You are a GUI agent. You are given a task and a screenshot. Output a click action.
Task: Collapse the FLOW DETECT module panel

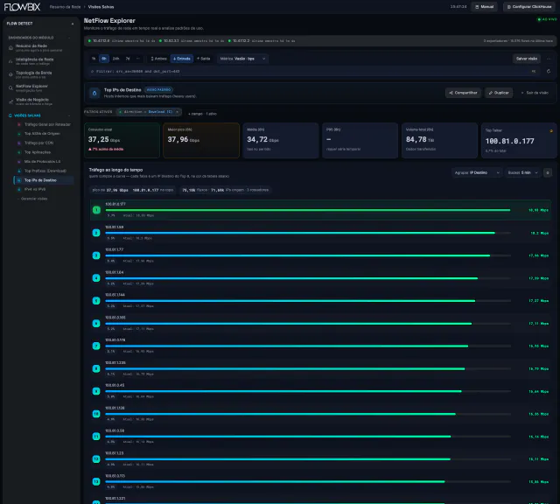pyautogui.click(x=73, y=24)
